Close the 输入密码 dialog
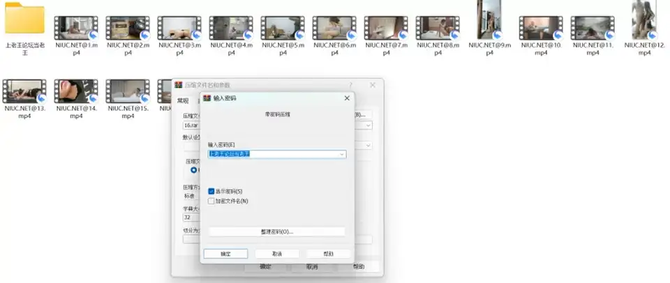This screenshot has height=283, width=670. 347,98
